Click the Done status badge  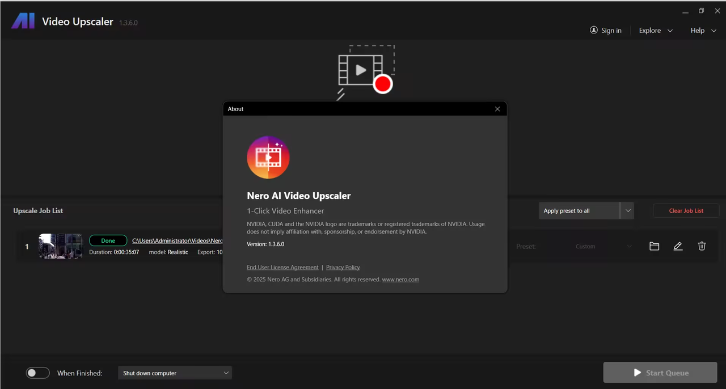point(108,240)
